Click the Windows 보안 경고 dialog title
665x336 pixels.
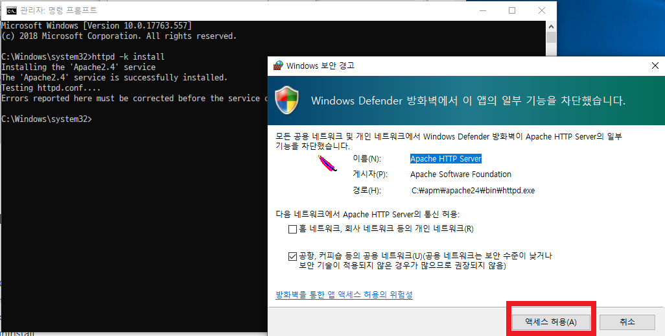(x=320, y=66)
